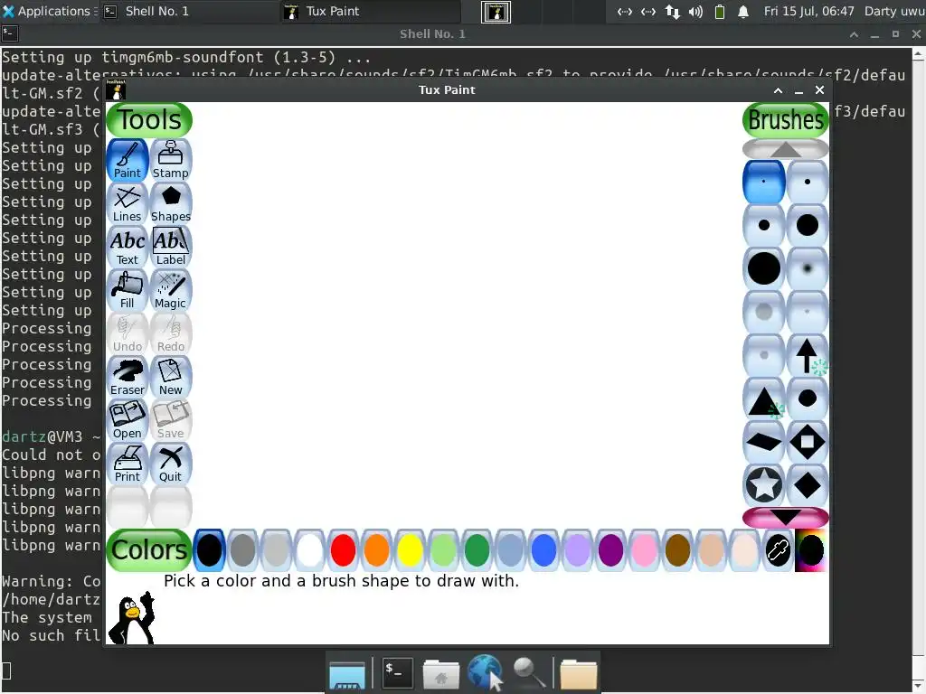Open the rainbow custom color palette

click(x=811, y=550)
